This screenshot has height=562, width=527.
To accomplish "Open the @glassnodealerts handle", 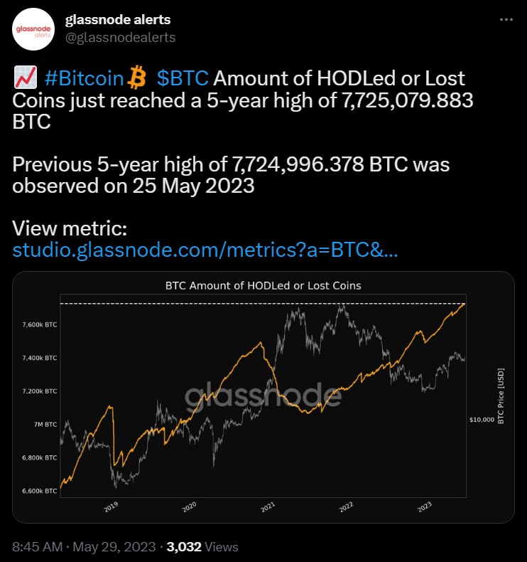I will tap(120, 37).
